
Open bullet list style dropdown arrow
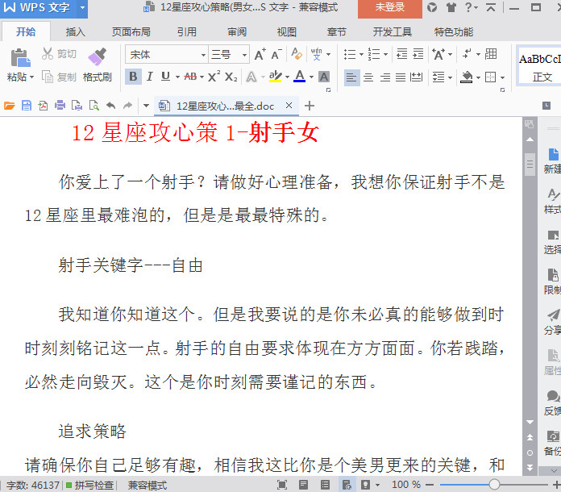pyautogui.click(x=361, y=54)
